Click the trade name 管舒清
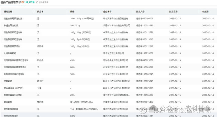This screenshot has width=217, height=117. pyautogui.click(x=40, y=102)
